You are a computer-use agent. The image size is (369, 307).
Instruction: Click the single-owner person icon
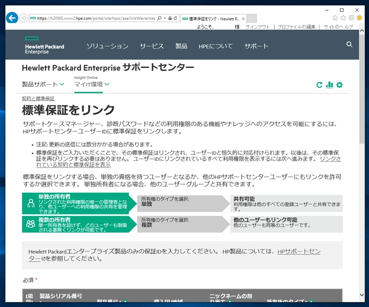31,203
